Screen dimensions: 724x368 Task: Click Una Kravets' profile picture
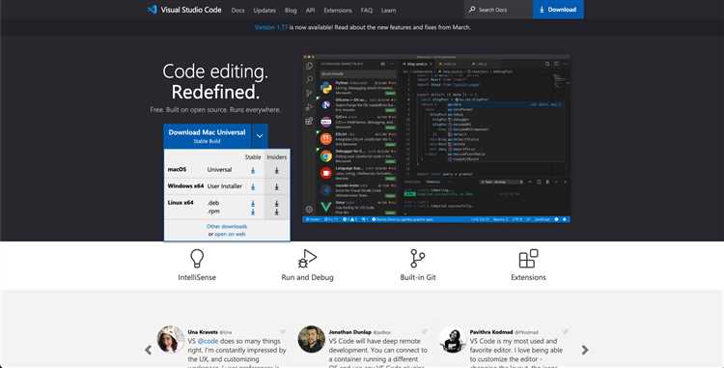pyautogui.click(x=170, y=339)
